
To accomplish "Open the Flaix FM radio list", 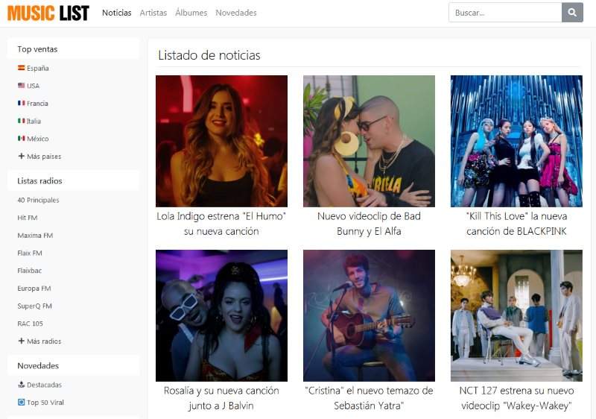I will (x=30, y=253).
